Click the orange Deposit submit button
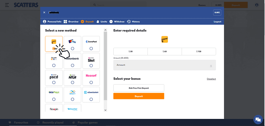Image resolution: width=265 pixels, height=126 pixels. 139,96
